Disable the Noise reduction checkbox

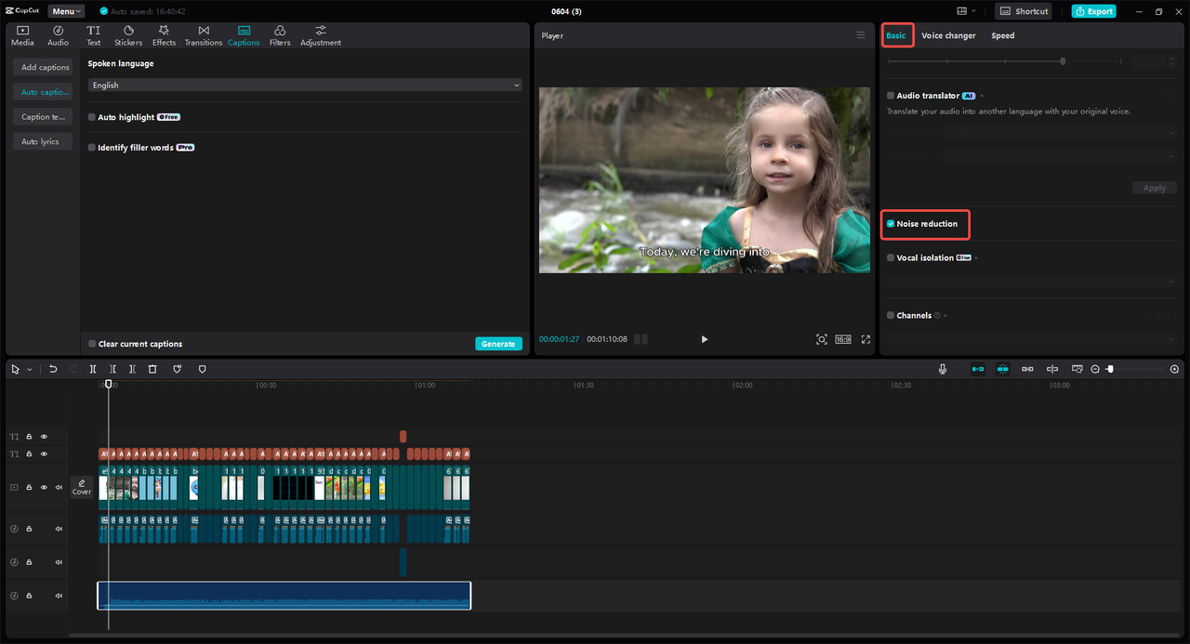[x=891, y=224]
